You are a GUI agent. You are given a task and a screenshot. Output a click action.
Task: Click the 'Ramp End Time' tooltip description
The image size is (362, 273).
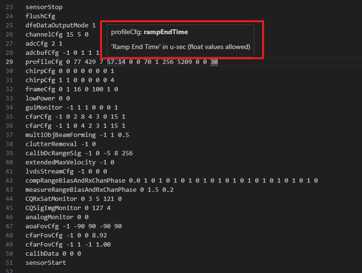(181, 47)
